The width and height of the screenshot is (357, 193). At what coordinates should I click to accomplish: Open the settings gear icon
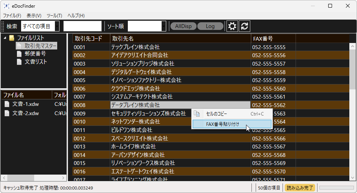(232, 26)
